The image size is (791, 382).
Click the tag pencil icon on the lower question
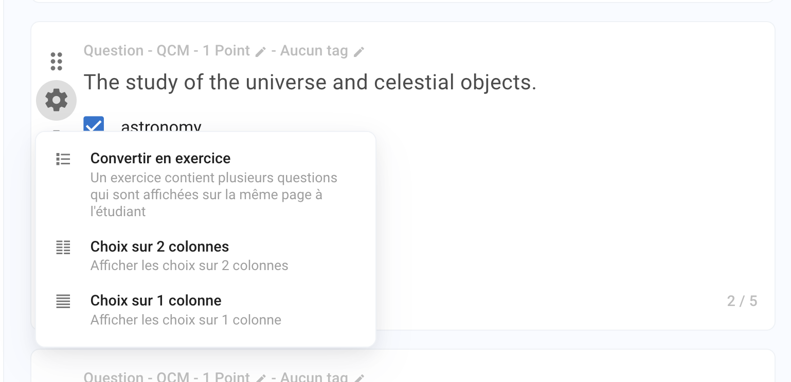[x=359, y=378]
